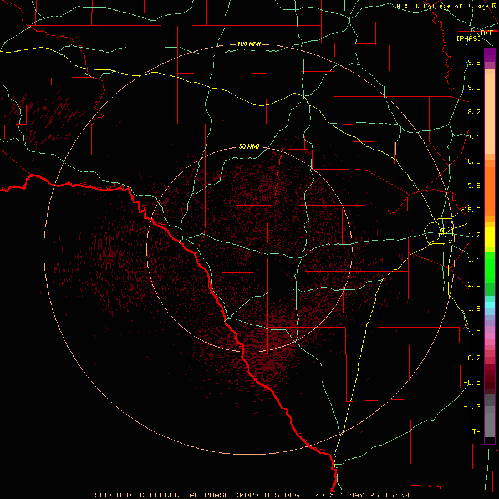Viewport: 499px width, 499px height.
Task: Click the 1.0 scale value
Action: pyautogui.click(x=474, y=333)
